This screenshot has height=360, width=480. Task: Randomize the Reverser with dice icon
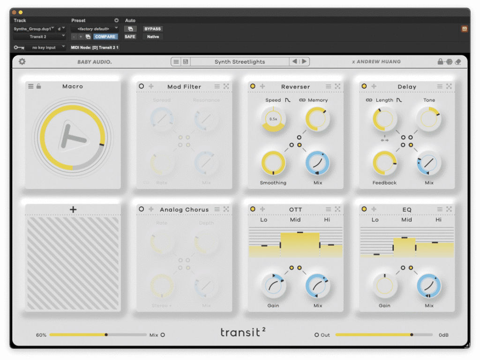point(337,86)
